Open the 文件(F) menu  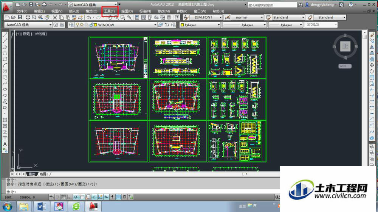click(22, 11)
